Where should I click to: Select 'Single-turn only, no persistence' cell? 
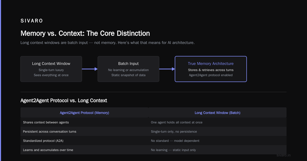pyautogui.click(x=217, y=131)
